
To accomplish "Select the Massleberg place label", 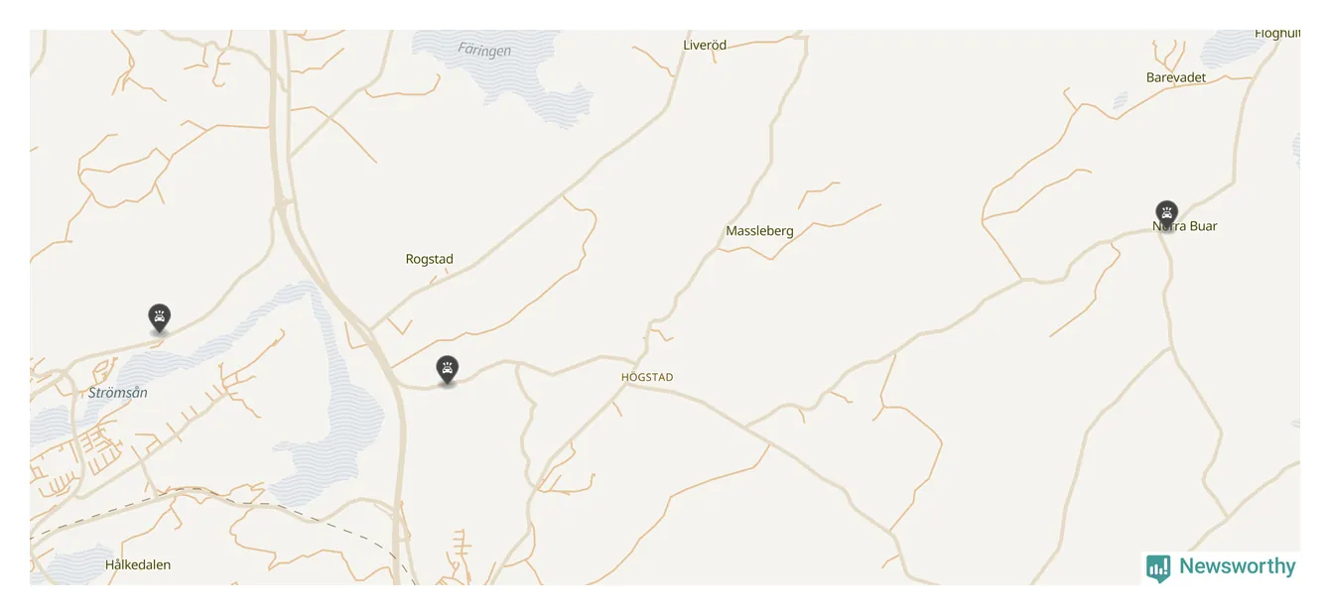I will tap(759, 231).
